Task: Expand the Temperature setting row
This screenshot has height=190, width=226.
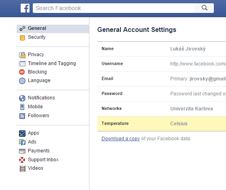Action: (162, 124)
